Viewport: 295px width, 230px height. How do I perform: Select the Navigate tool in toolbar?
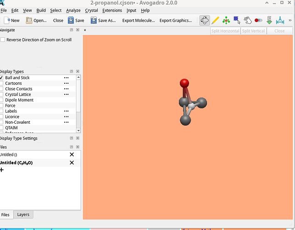tap(205, 20)
